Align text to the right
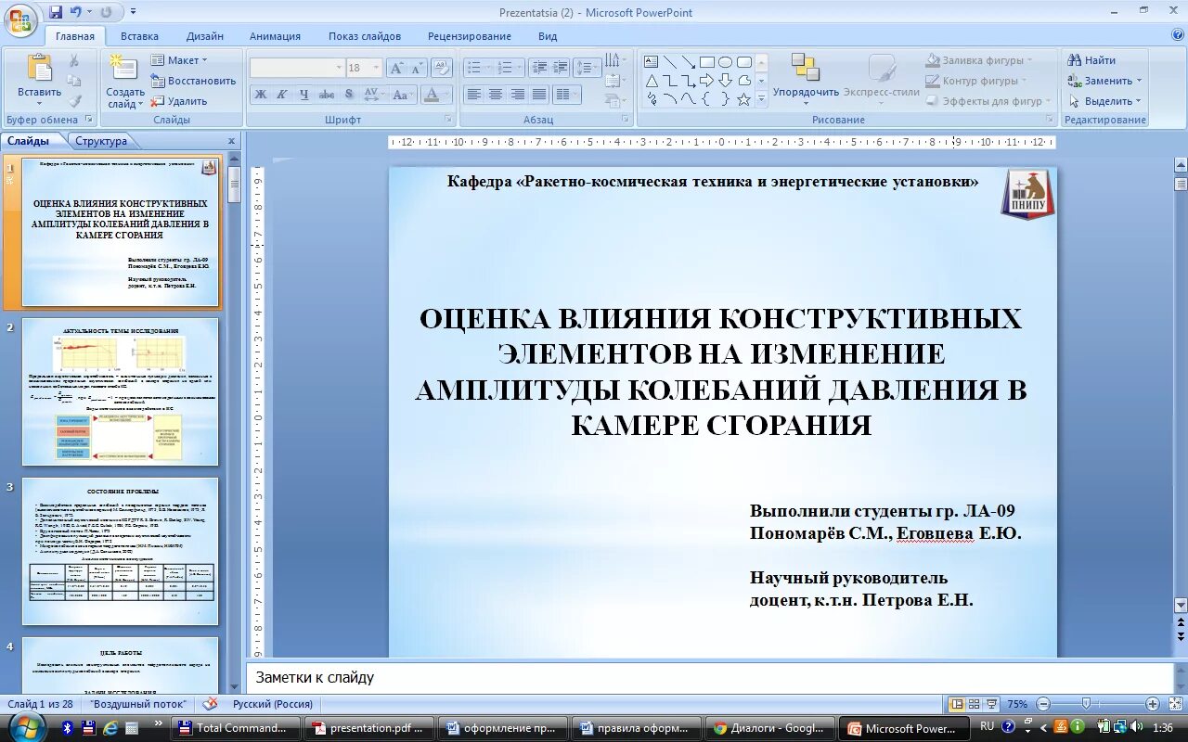Screen dimensions: 1188x742 pos(517,95)
